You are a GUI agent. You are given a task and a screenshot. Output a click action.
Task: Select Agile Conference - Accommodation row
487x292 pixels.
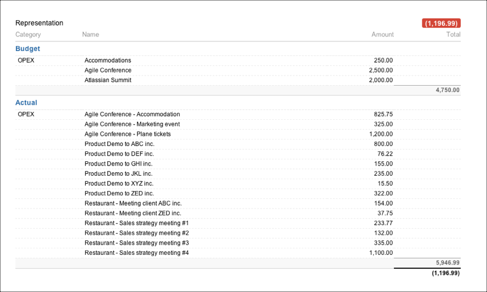tap(132, 114)
